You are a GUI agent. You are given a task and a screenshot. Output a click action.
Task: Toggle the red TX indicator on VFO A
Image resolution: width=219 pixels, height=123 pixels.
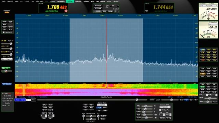point(66,11)
